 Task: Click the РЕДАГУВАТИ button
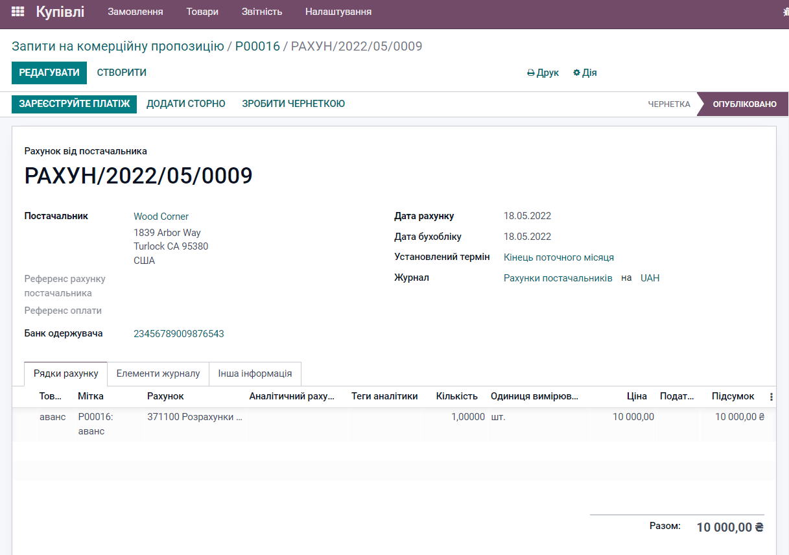(x=49, y=73)
